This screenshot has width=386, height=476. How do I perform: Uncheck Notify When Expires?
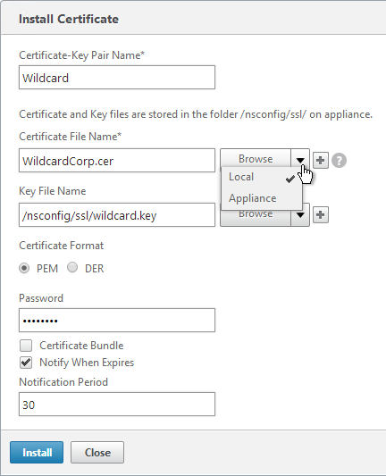pos(26,363)
